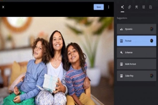
Task: Apply the Dynamic suggestion
Action: coord(136,29)
